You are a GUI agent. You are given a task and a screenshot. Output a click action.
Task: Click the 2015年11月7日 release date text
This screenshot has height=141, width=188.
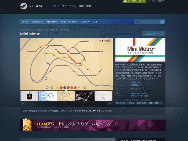[x=138, y=89]
